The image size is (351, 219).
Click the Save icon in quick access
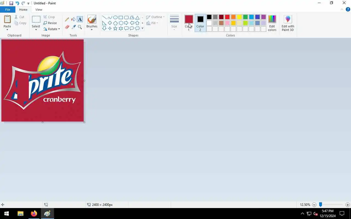point(11,3)
